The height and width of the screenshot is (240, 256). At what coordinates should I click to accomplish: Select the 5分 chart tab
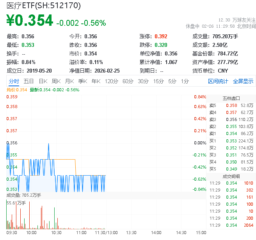[172, 81]
